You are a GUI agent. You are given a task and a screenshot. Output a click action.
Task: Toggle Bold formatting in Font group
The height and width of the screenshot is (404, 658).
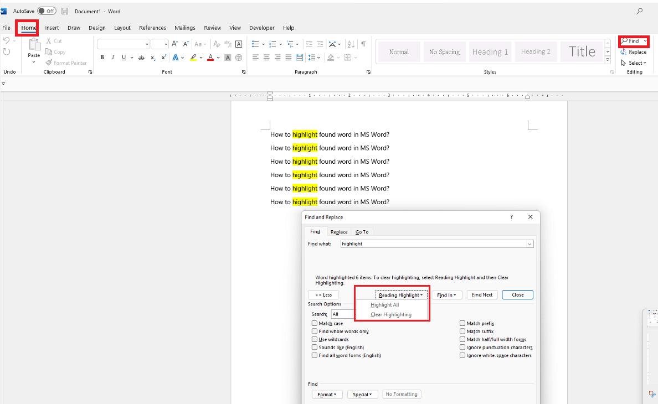click(x=102, y=58)
